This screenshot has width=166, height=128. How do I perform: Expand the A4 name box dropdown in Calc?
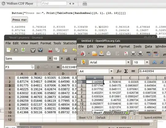click(111, 71)
